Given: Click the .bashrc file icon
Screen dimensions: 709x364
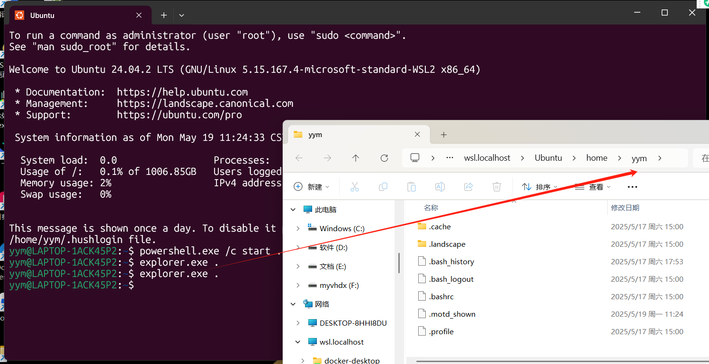Looking at the screenshot, I should 422,296.
